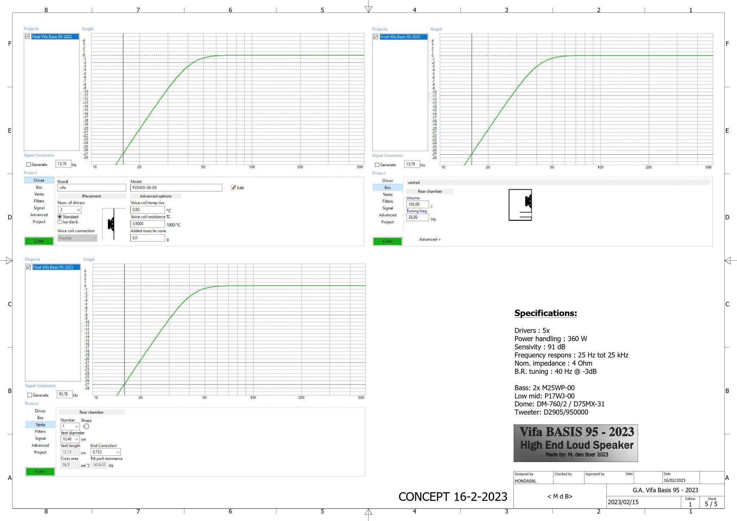Screen dimensions: 737x521
Task: Open Vents tab in the Box-tab screenshot
Action: point(388,195)
